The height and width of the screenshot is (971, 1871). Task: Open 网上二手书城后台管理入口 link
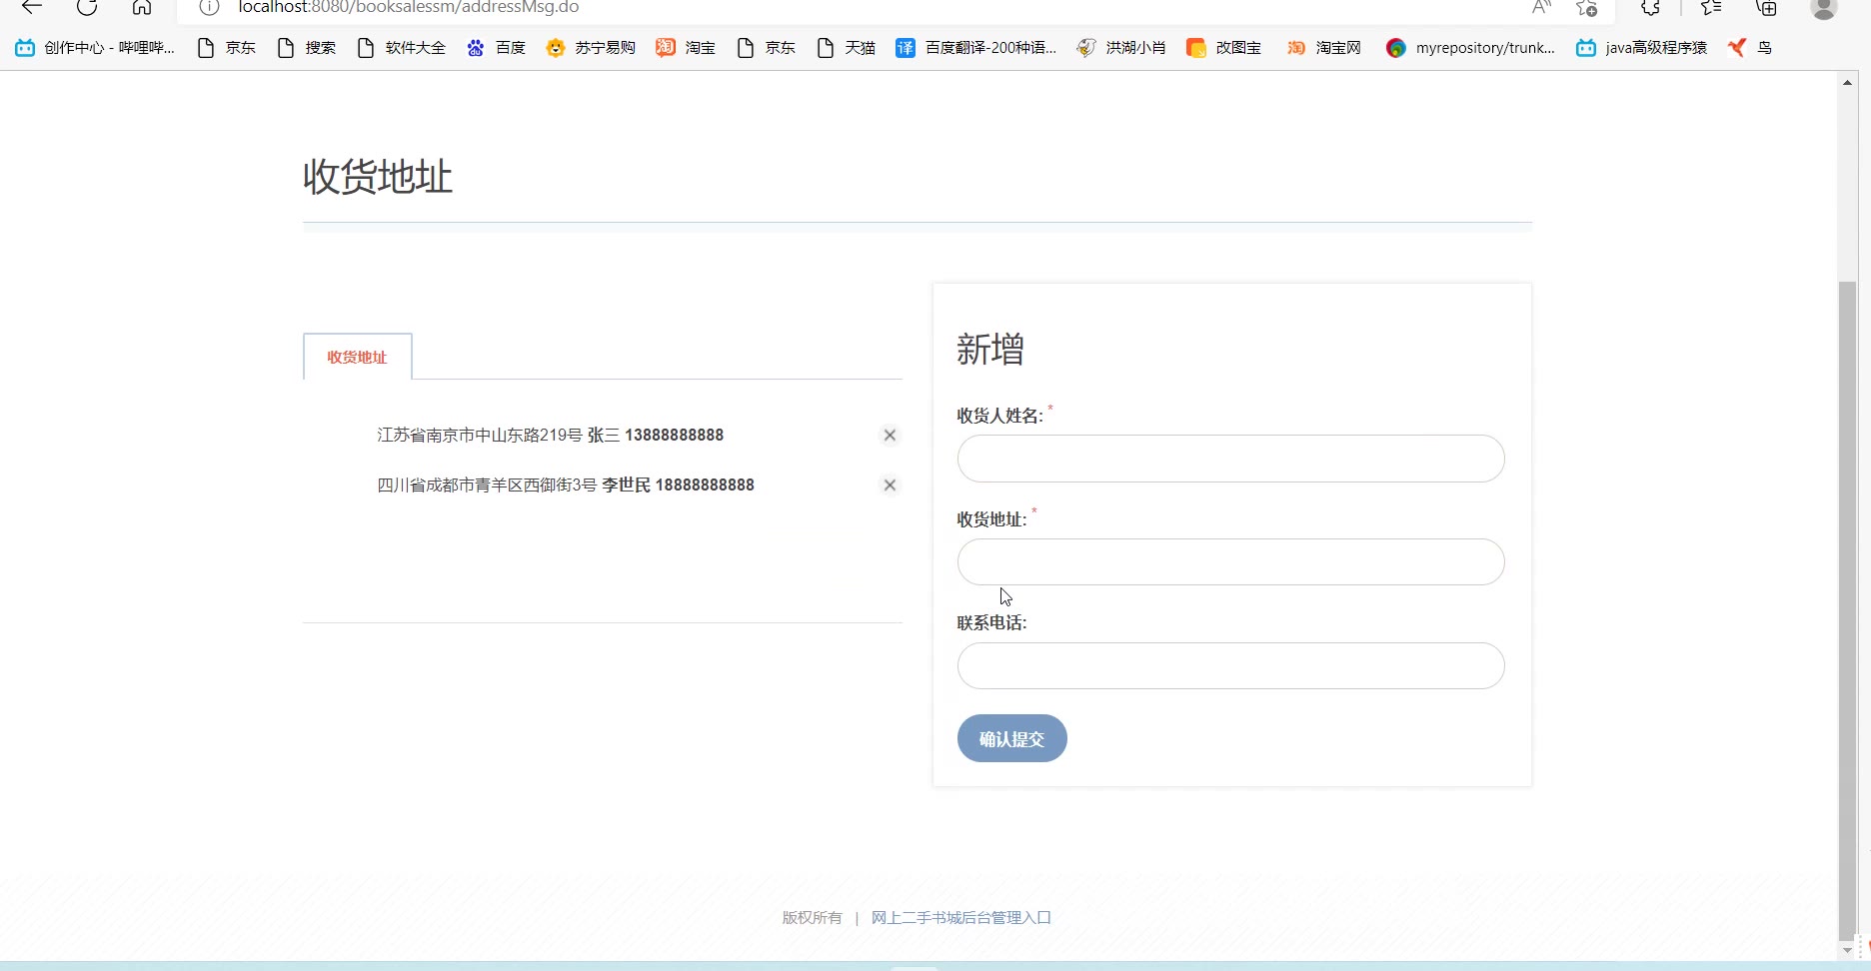point(961,917)
